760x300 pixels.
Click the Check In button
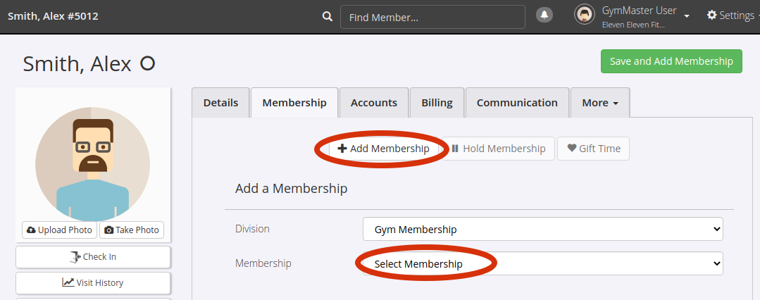coord(93,257)
